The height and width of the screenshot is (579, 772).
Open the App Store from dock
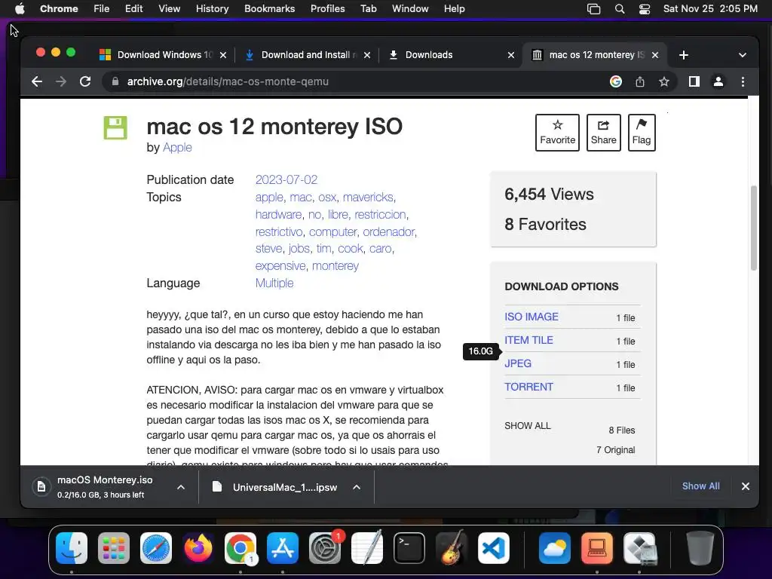(x=283, y=548)
